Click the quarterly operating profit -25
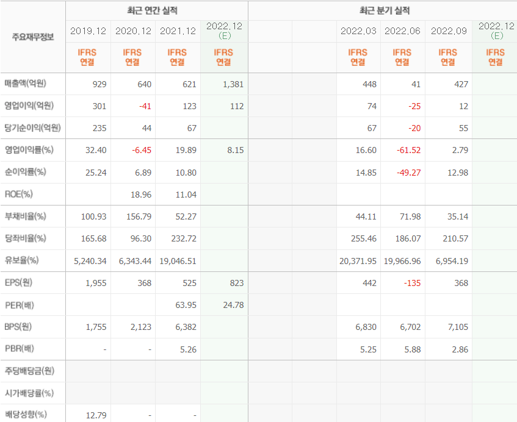 click(414, 106)
